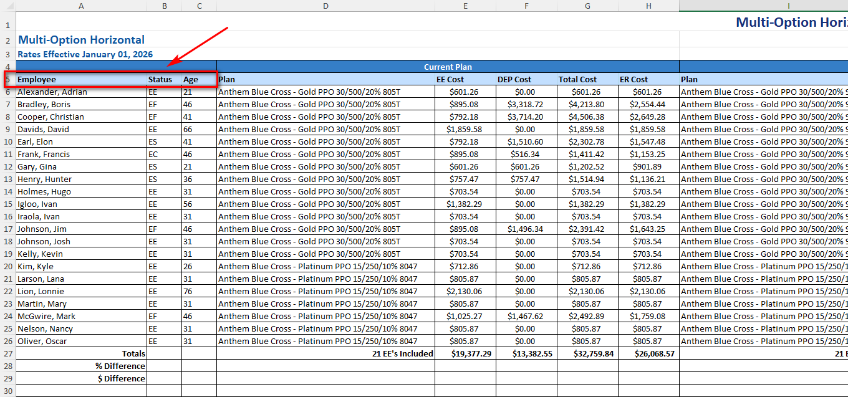
Task: Click the $ Difference label cell
Action: (81, 378)
